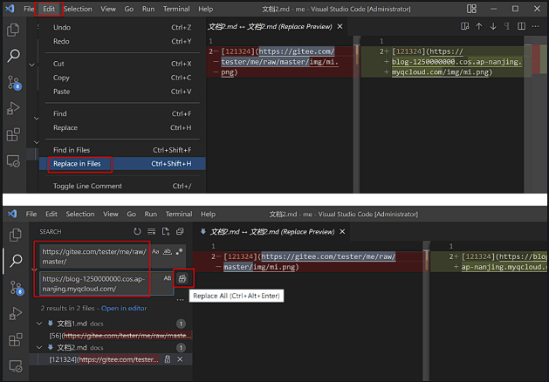The width and height of the screenshot is (549, 382).
Task: Replace match in selected 文档2.md result row
Action: (168, 359)
